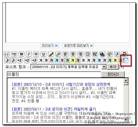Click the search field containing 이올린
The image size is (138, 127).
pyautogui.click(x=54, y=74)
